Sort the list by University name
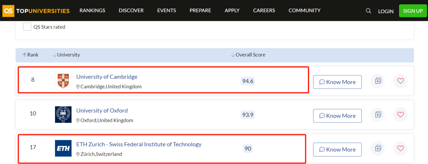This screenshot has height=164, width=428. (66, 55)
